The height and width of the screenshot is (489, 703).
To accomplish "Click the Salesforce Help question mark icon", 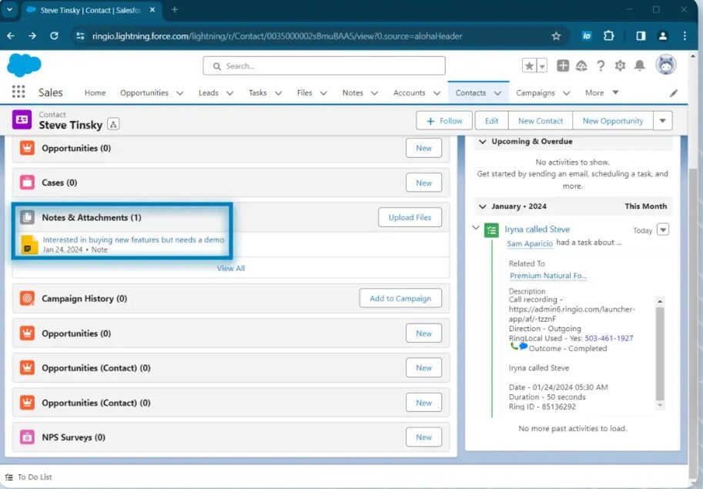I will (601, 66).
